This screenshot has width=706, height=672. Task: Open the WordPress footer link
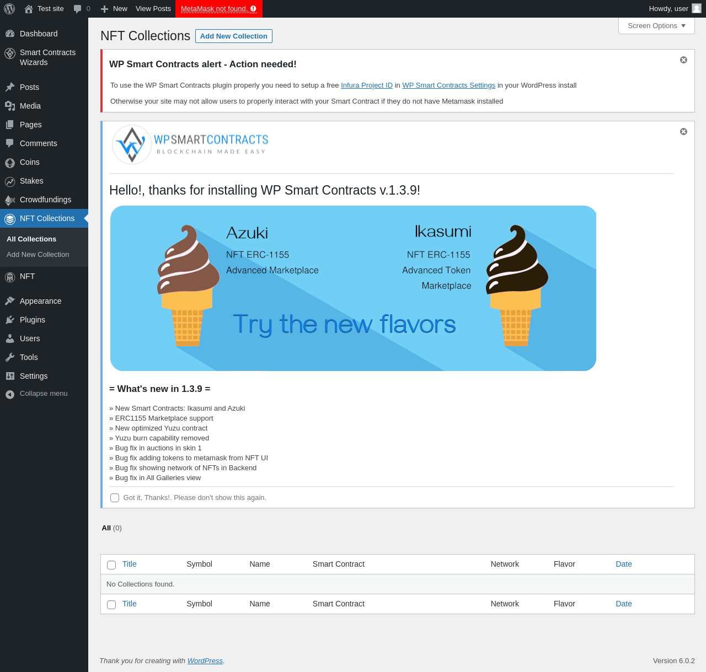point(205,660)
